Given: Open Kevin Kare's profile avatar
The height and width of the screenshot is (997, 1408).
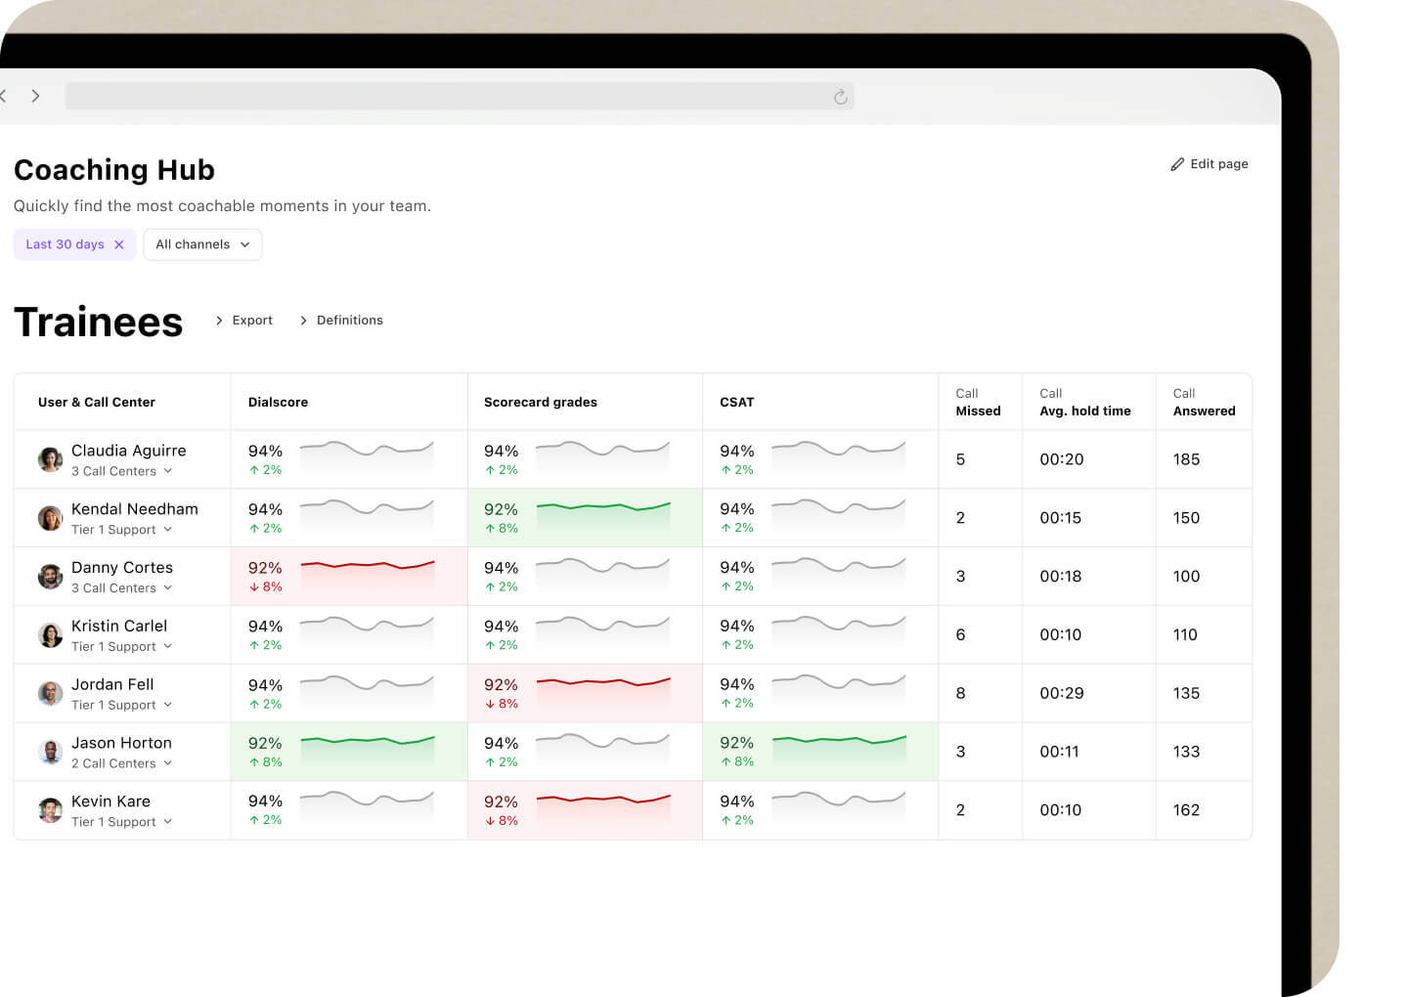Looking at the screenshot, I should click(50, 810).
